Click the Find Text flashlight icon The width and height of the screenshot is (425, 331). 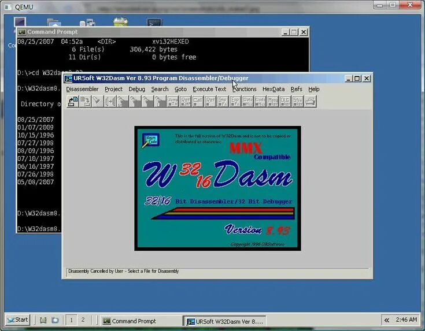tap(98, 102)
